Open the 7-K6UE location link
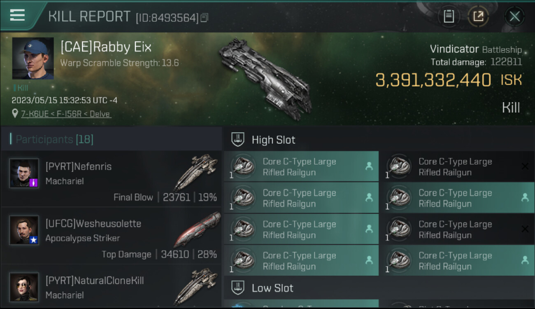The height and width of the screenshot is (309, 535). [x=66, y=114]
